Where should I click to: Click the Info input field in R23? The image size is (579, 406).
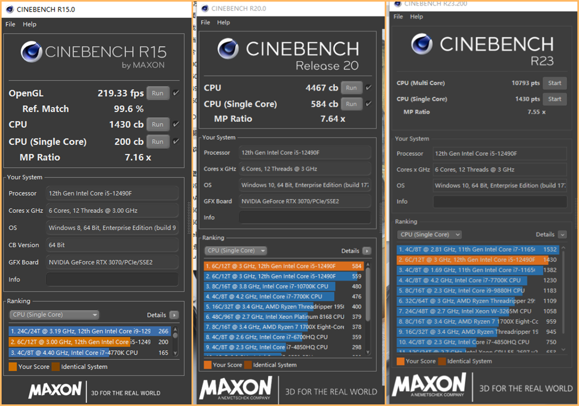500,201
